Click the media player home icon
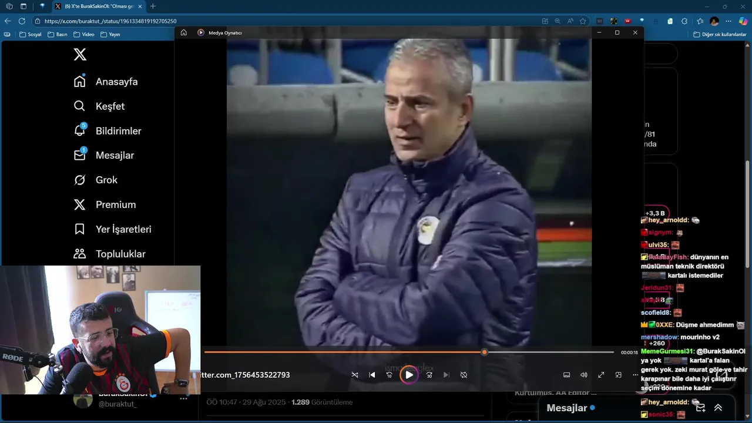The width and height of the screenshot is (752, 423). coord(183,33)
